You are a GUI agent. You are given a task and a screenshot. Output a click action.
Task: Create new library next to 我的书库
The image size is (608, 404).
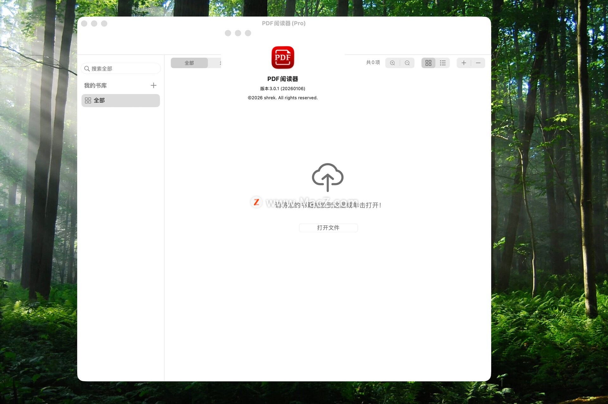point(154,85)
